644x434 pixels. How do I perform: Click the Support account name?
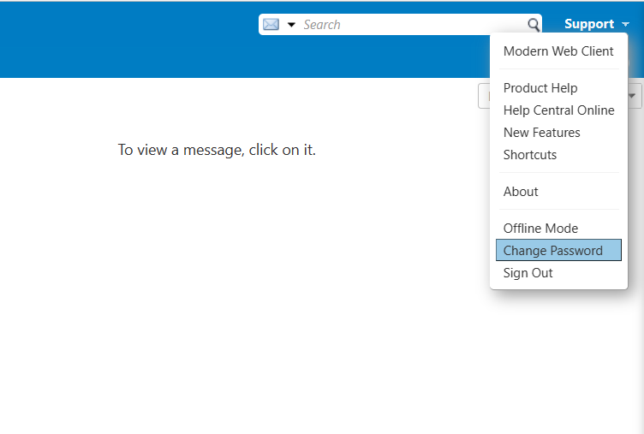(589, 24)
